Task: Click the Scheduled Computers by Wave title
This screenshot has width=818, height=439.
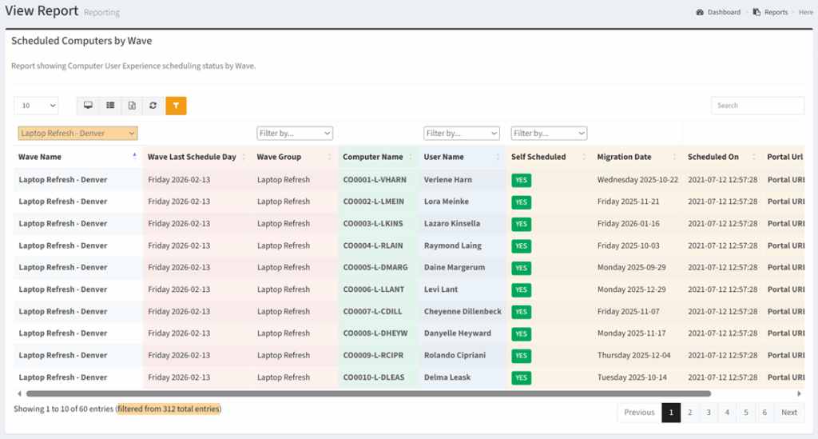Action: click(x=81, y=41)
